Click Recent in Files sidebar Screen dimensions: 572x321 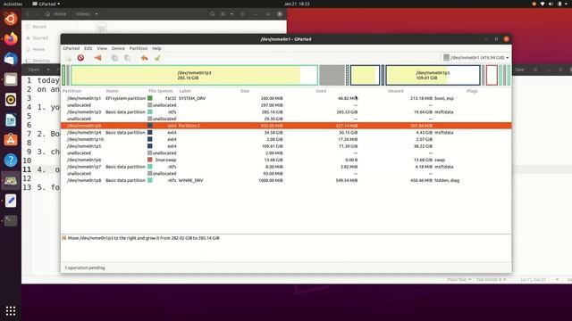(x=39, y=27)
